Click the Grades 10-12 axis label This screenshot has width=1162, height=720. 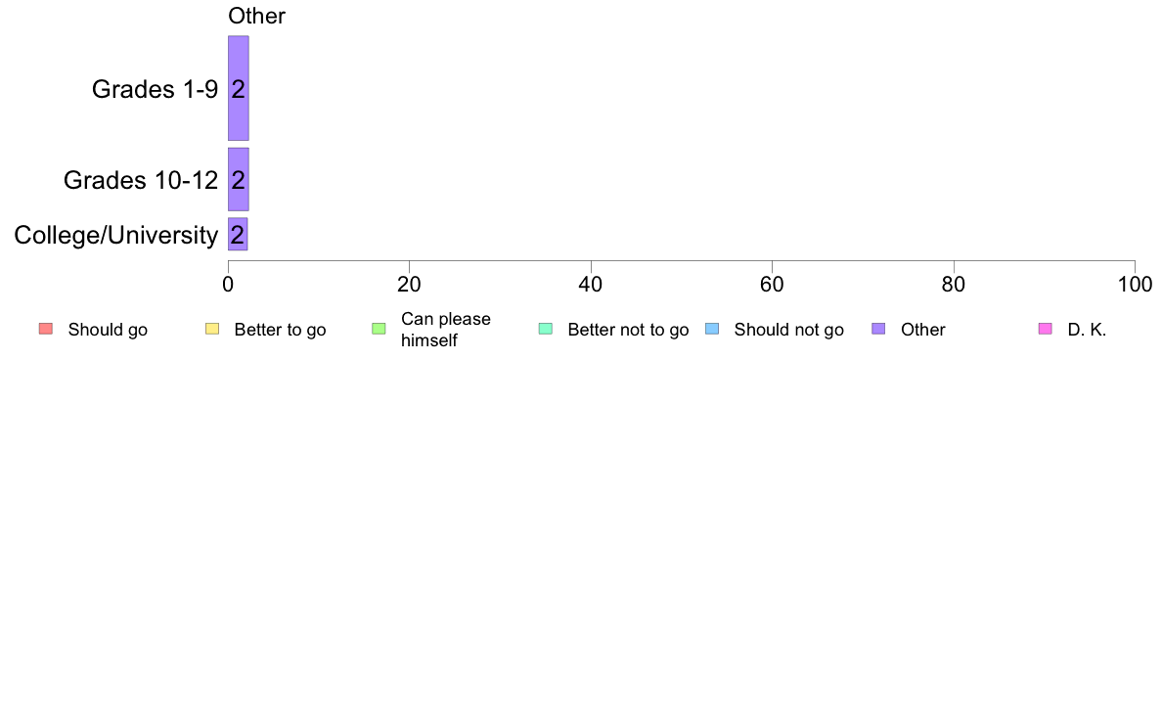pyautogui.click(x=141, y=180)
